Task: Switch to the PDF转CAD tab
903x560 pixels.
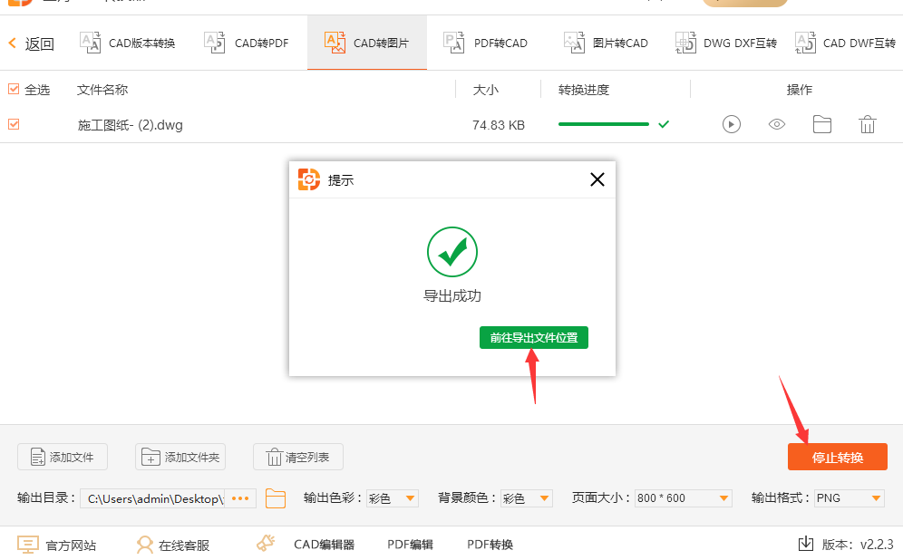Action: 486,43
